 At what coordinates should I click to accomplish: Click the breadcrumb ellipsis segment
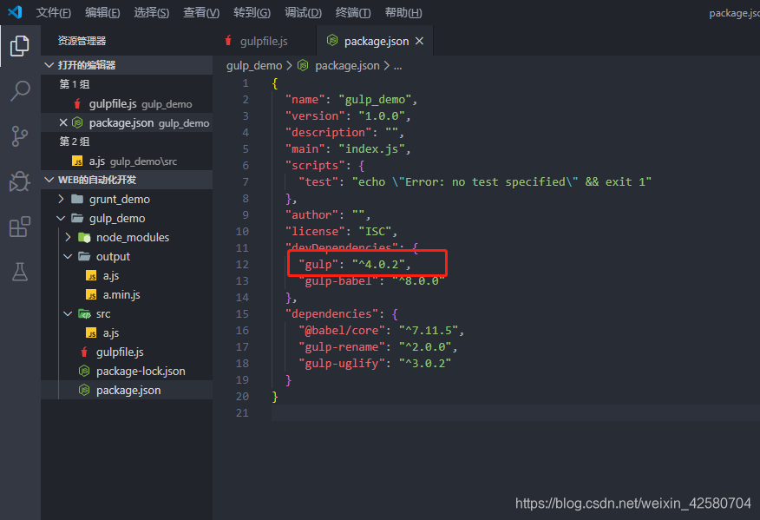tap(398, 65)
